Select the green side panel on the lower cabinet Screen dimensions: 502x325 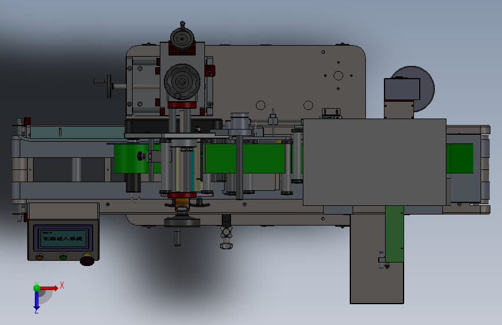tap(394, 234)
